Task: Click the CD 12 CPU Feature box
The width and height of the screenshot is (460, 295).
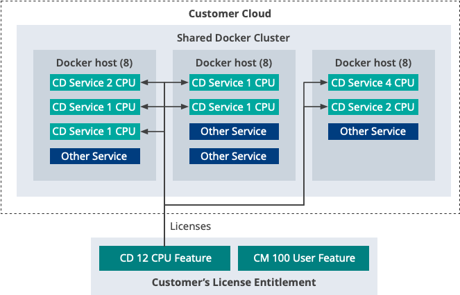Action: tap(165, 258)
